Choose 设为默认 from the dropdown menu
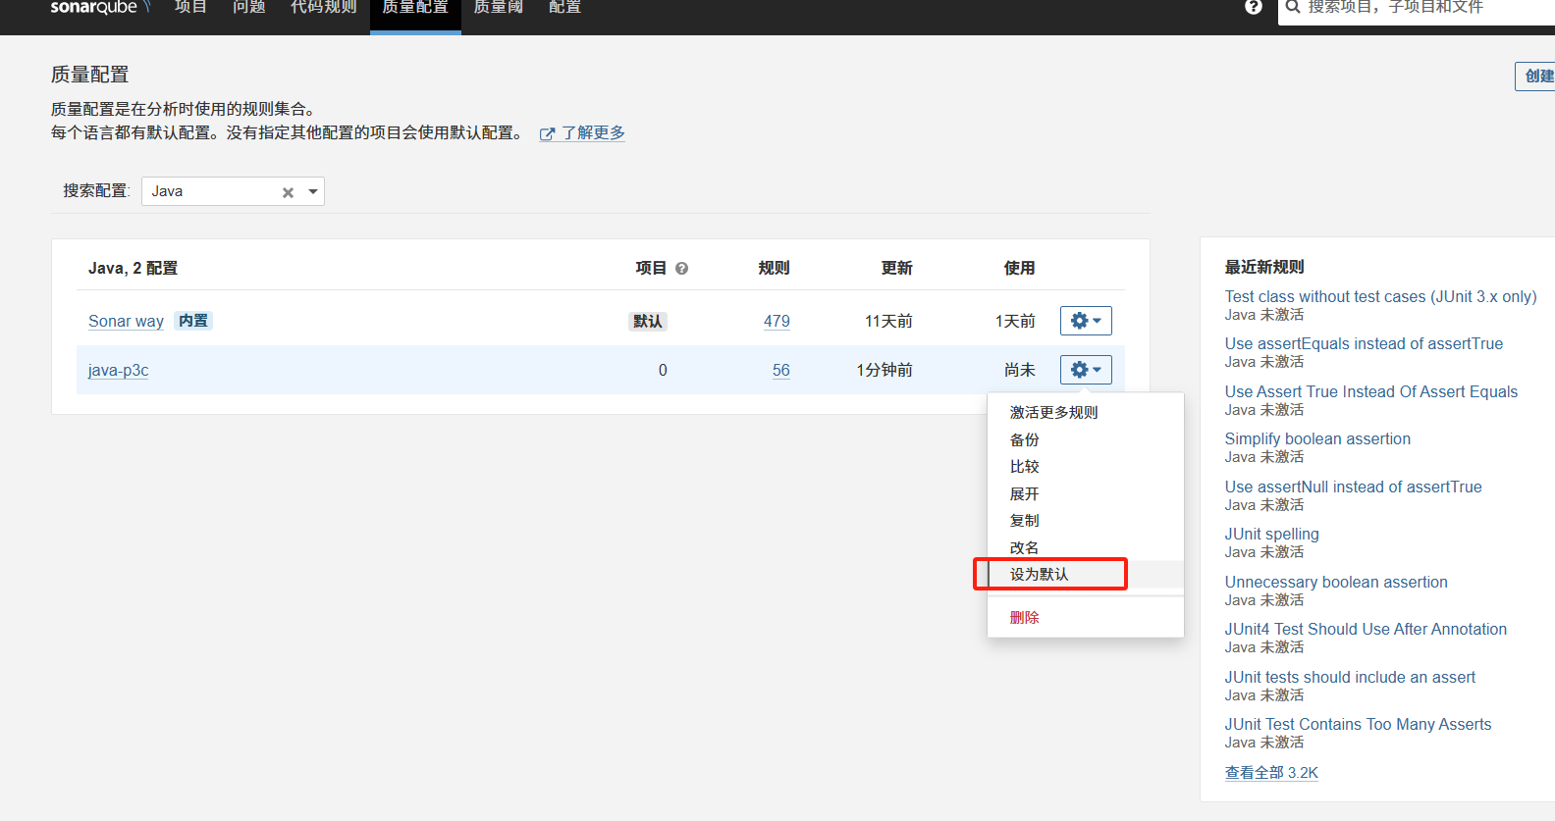The width and height of the screenshot is (1555, 821). tap(1085, 574)
